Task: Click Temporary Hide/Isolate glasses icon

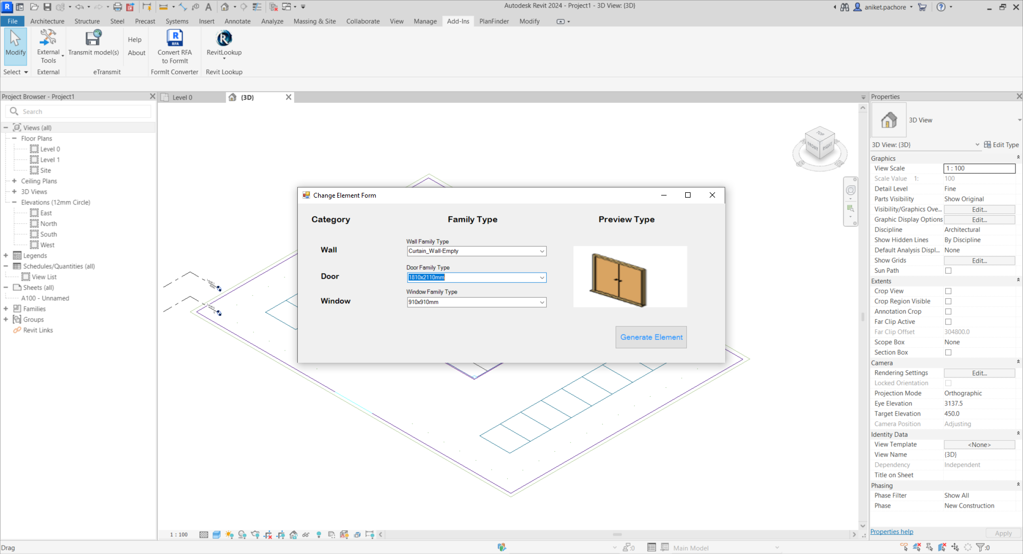Action: (x=306, y=534)
